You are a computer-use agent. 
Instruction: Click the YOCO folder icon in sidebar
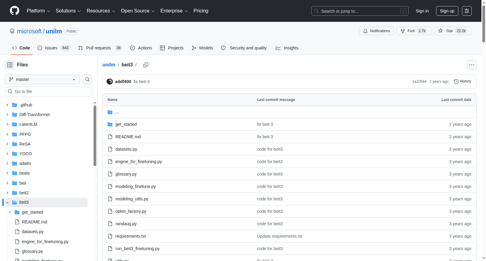[15, 154]
